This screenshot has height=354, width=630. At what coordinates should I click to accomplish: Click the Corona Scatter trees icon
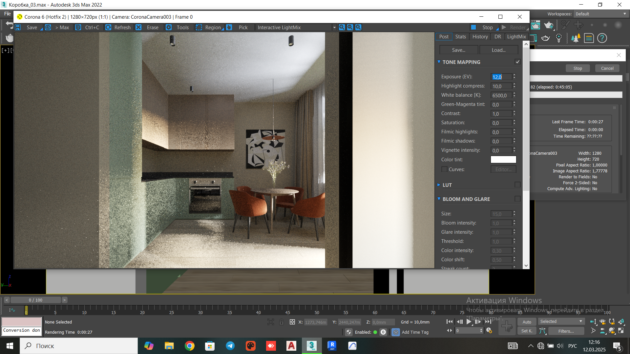coord(576,38)
